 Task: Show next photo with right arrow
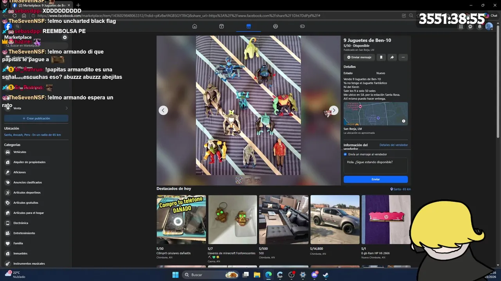333,110
